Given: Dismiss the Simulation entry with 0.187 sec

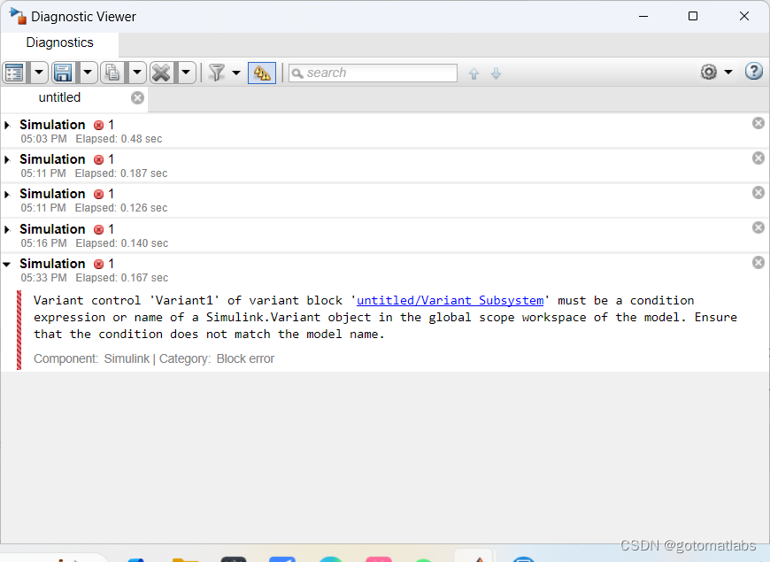Looking at the screenshot, I should [758, 158].
